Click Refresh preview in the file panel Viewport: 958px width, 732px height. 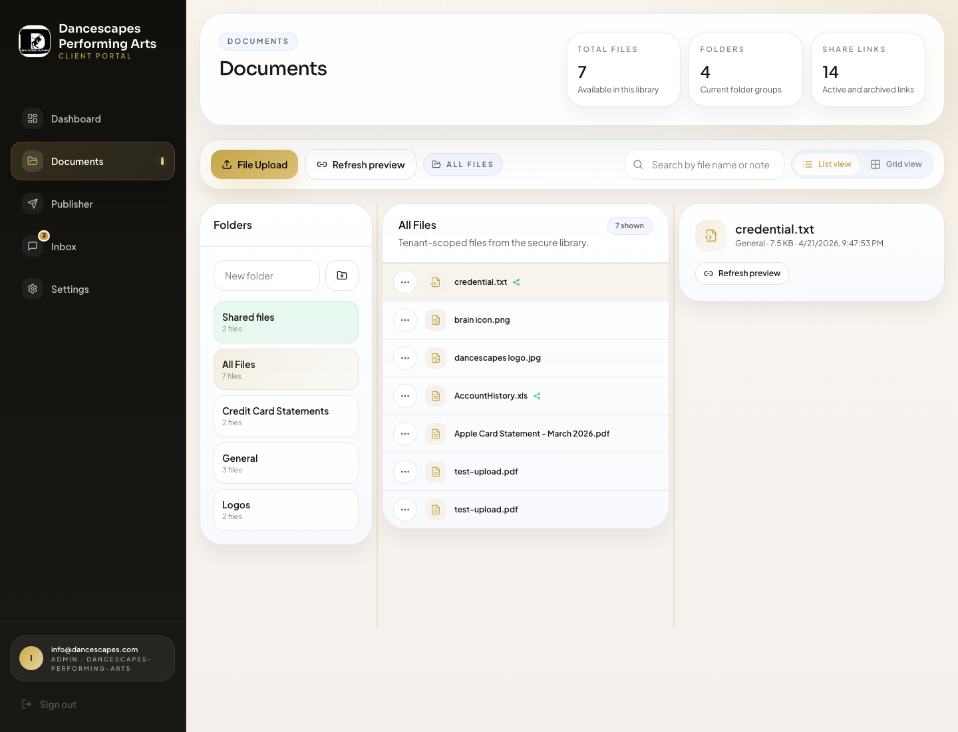[x=742, y=274]
